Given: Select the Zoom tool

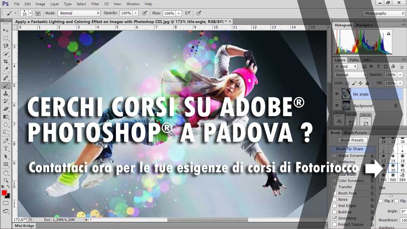Looking at the screenshot, I should pos(6,180).
